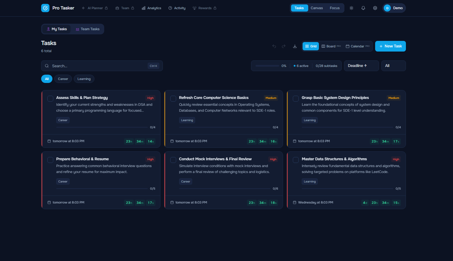Check off Assess Skills & Plan Strategy task
The image size is (453, 261).
(x=50, y=99)
